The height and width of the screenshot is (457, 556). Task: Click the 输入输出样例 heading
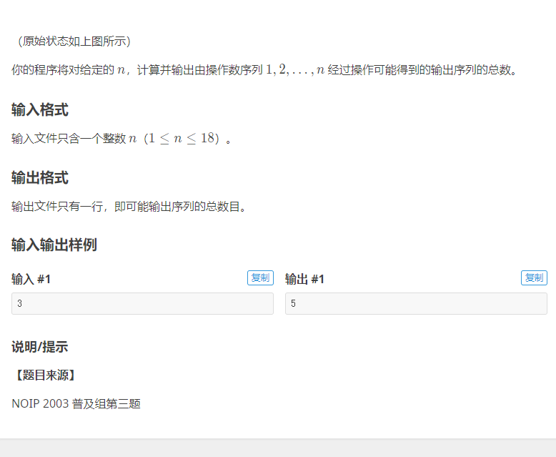[x=54, y=245]
